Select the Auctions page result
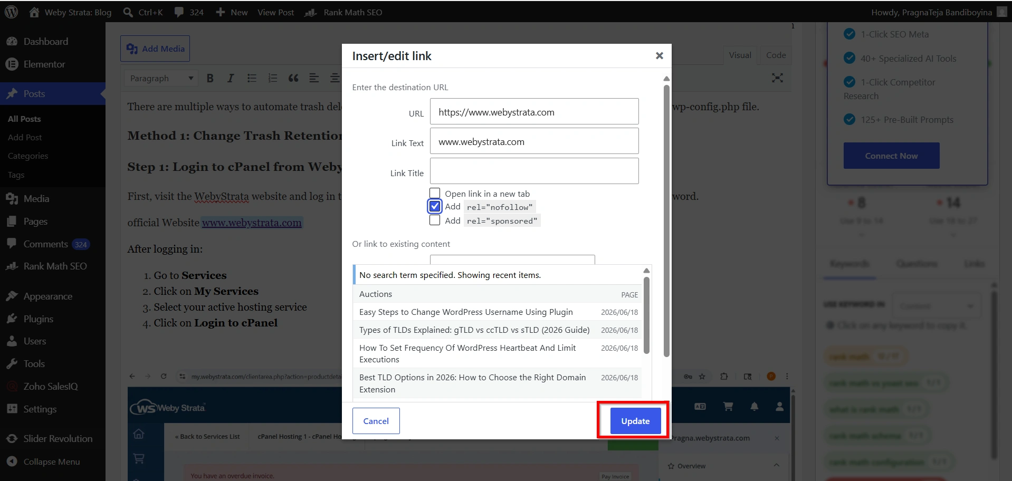Viewport: 1012px width, 481px height. [498, 294]
